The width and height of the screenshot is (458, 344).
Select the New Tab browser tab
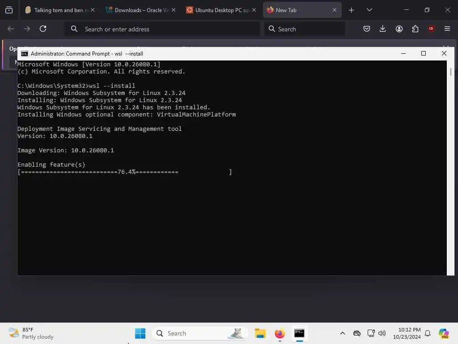coord(302,10)
